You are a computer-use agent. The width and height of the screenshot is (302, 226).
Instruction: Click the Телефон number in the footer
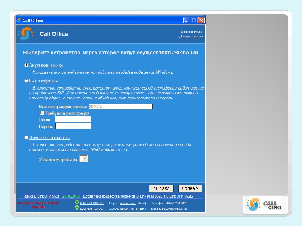[176, 203]
